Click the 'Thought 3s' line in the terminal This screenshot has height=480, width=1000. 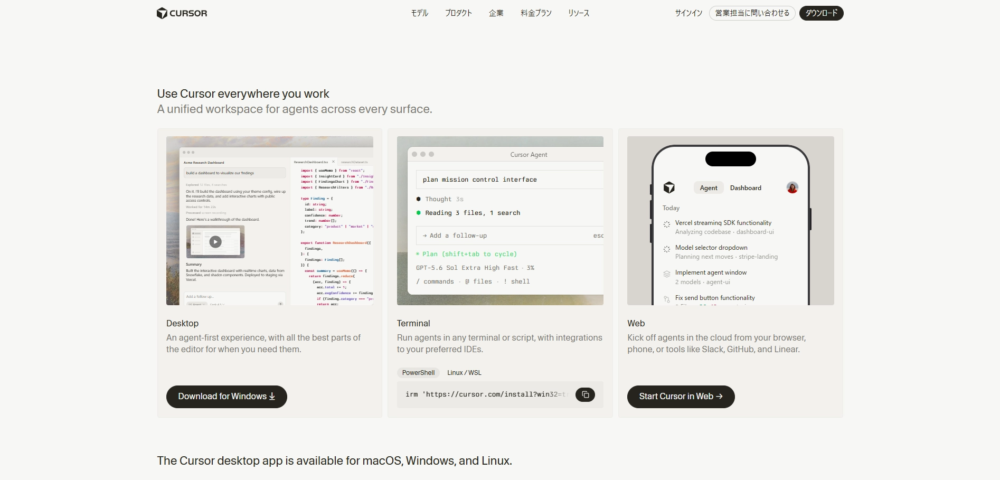tap(440, 199)
